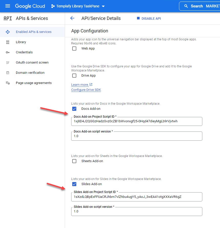Open the Domain verification item

click(32, 73)
